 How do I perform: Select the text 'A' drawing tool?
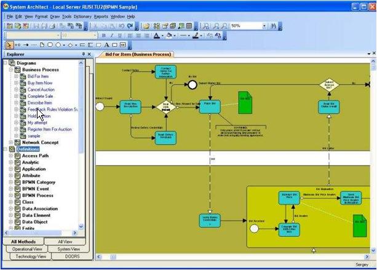(x=107, y=45)
